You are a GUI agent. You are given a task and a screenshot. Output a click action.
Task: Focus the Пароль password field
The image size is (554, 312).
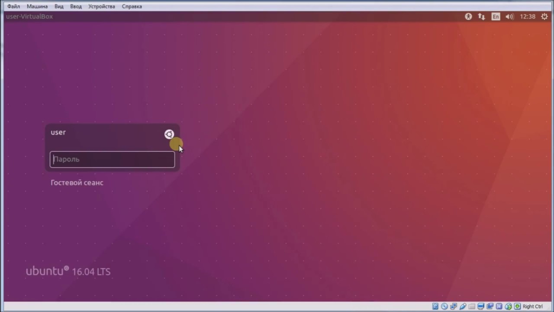(x=112, y=159)
